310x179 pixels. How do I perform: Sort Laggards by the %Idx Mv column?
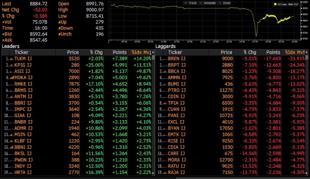(295, 52)
